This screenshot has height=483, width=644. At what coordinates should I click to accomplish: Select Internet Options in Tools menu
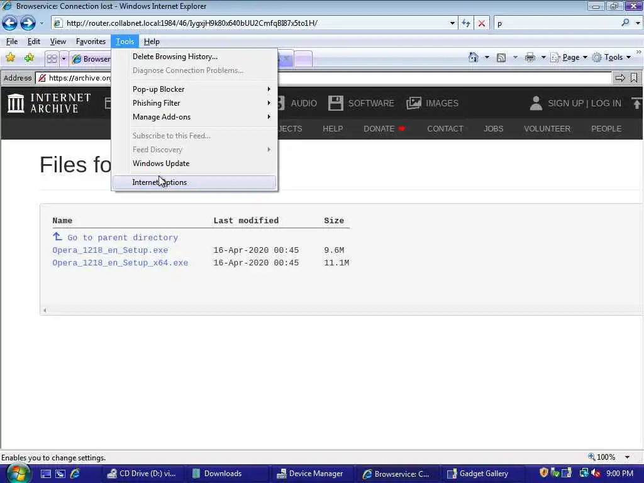[x=194, y=182]
